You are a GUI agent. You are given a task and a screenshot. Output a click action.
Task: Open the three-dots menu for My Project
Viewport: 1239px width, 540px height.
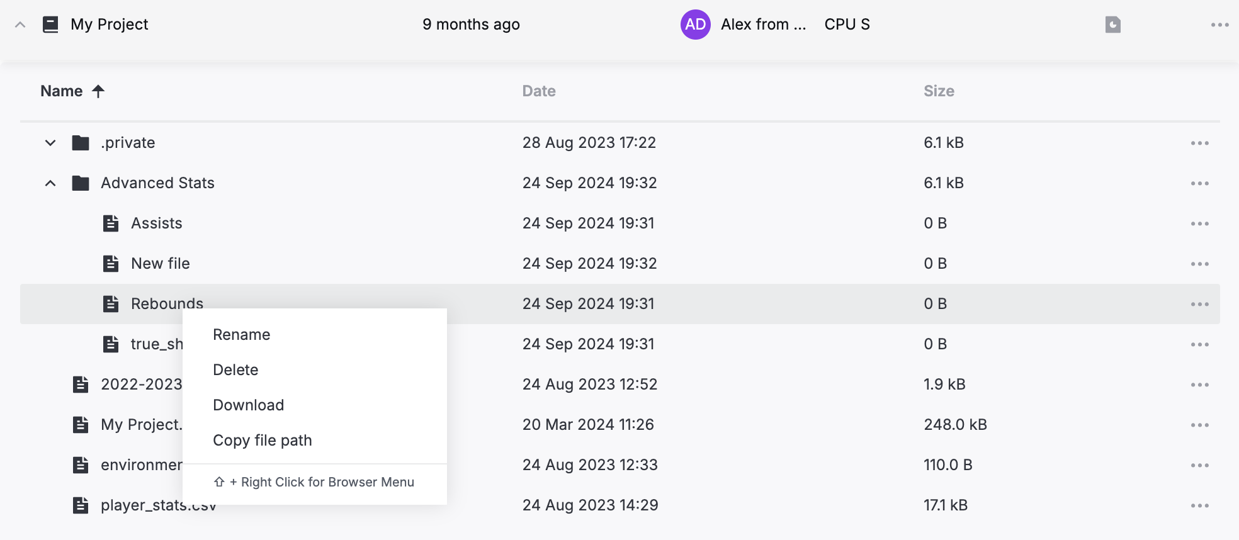coord(1219,25)
